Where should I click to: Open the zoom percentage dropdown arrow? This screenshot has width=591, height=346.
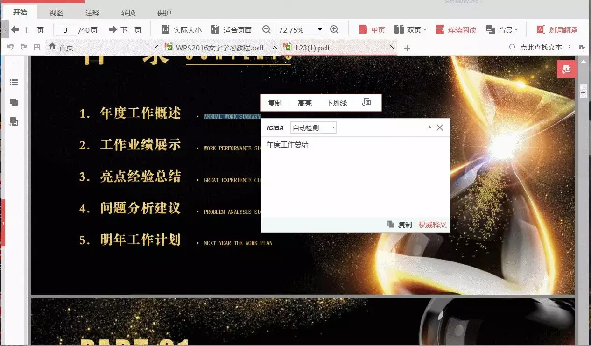pyautogui.click(x=320, y=30)
